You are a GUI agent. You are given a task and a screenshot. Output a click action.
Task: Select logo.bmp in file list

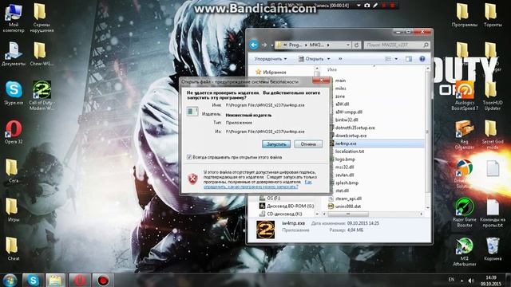point(345,159)
